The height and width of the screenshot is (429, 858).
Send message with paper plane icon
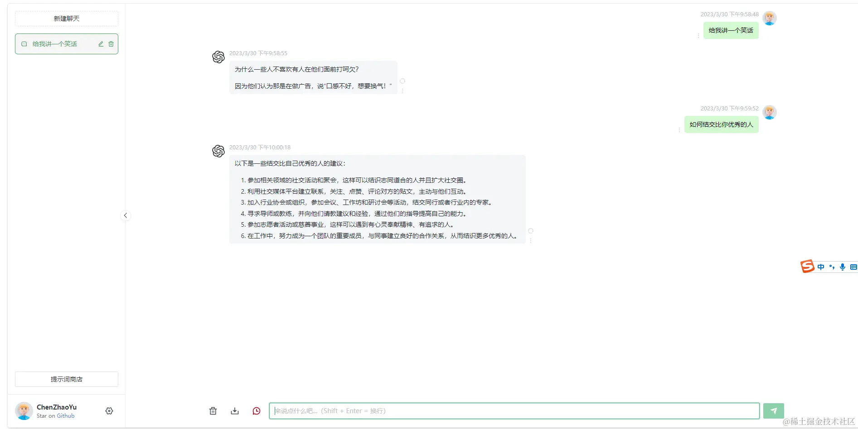pyautogui.click(x=774, y=410)
